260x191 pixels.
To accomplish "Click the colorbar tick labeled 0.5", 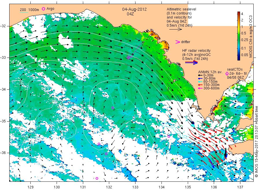I will (244, 33).
